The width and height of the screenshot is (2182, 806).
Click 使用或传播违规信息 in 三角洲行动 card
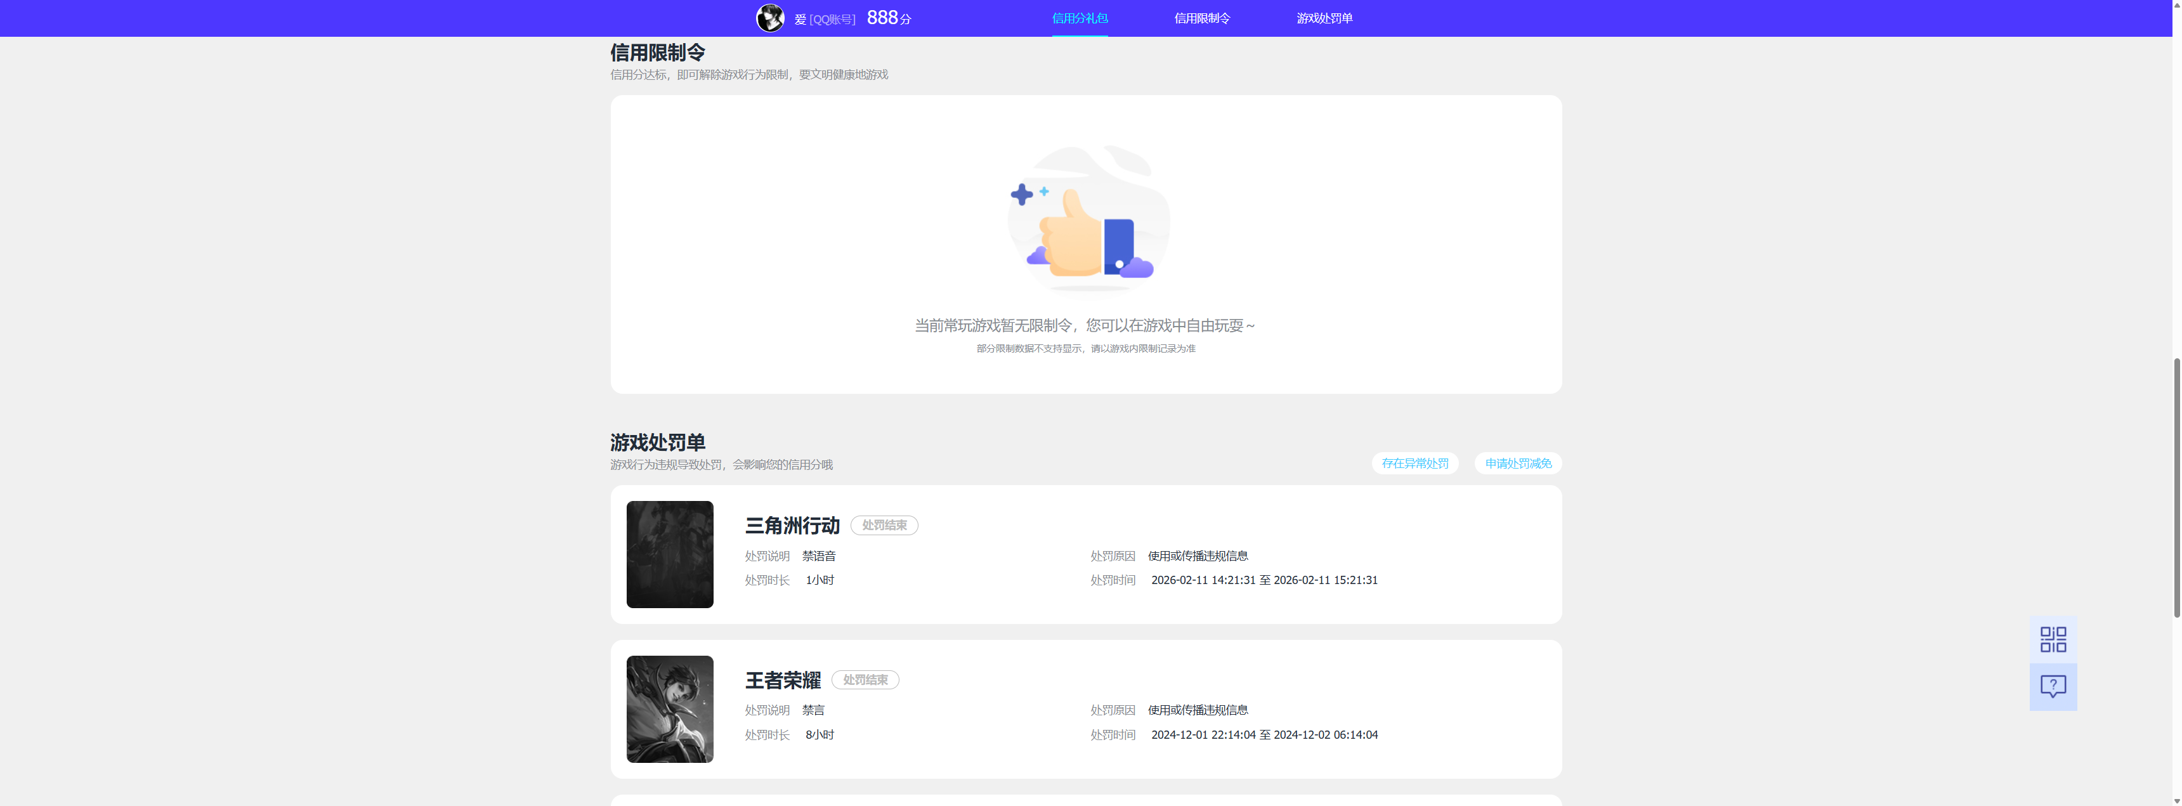[1198, 556]
